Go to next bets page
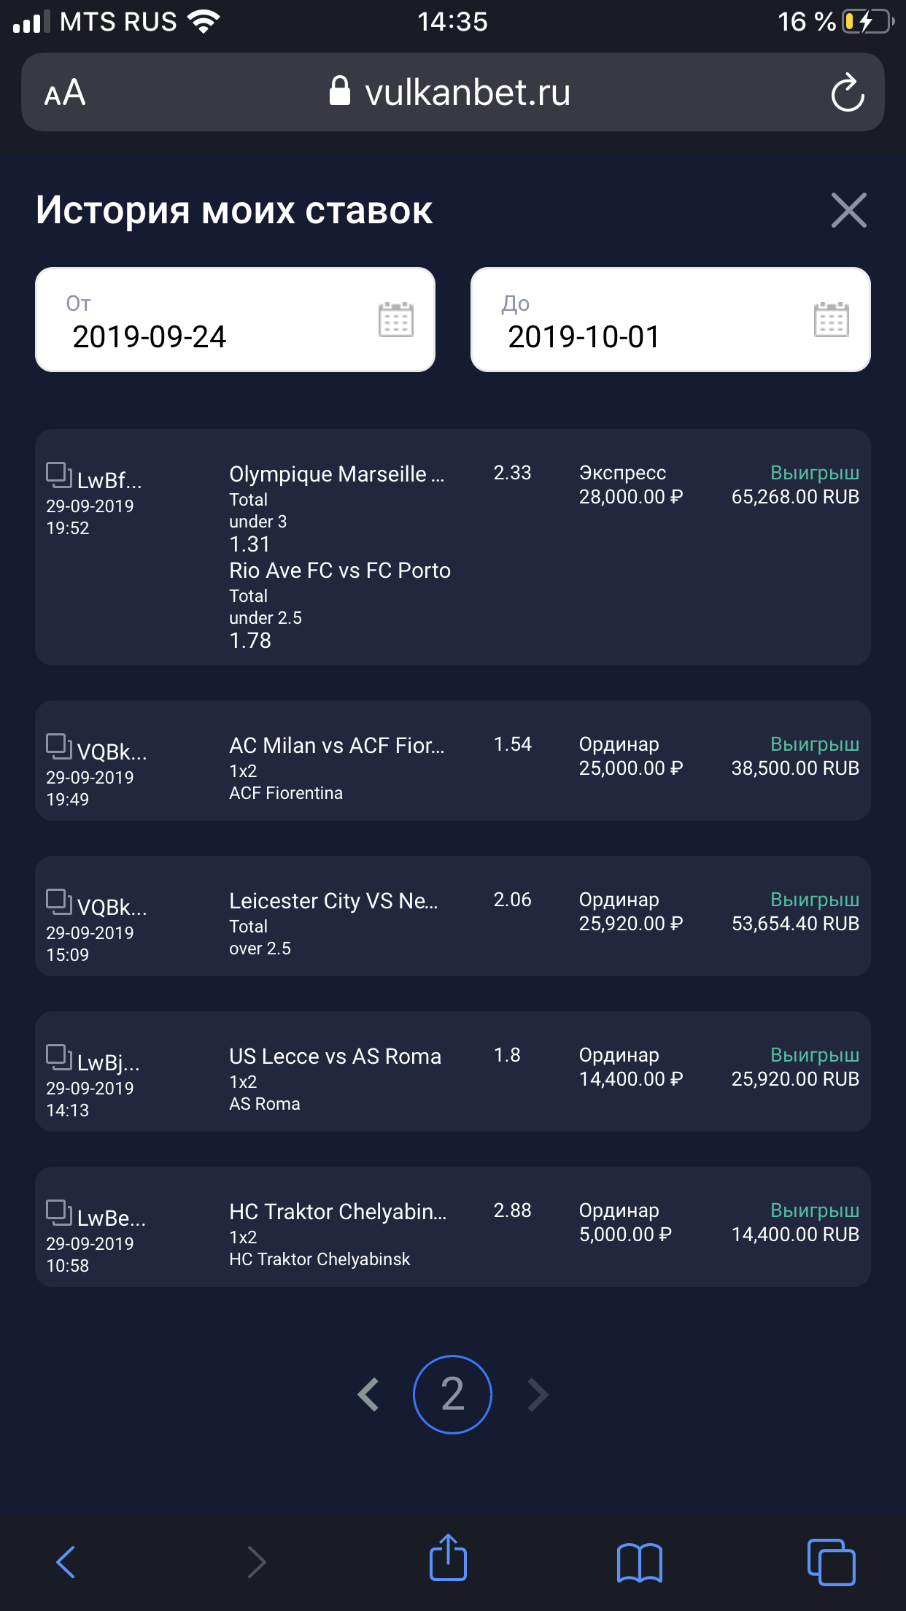 (538, 1394)
